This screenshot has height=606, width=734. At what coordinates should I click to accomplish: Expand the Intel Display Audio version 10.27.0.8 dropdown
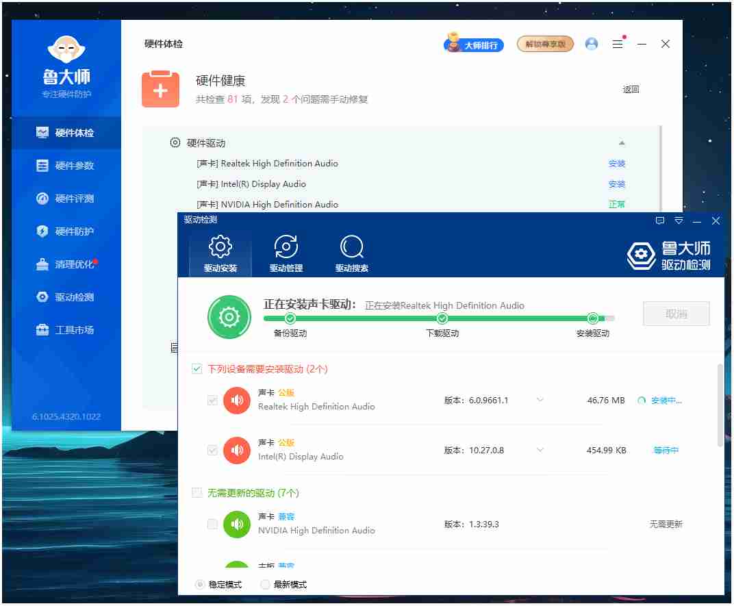[x=540, y=450]
